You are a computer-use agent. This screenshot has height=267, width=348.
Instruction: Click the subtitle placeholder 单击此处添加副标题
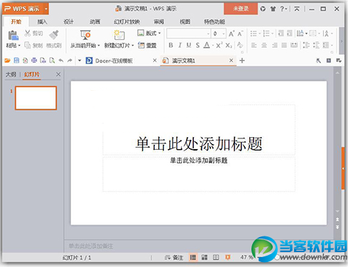pos(199,160)
